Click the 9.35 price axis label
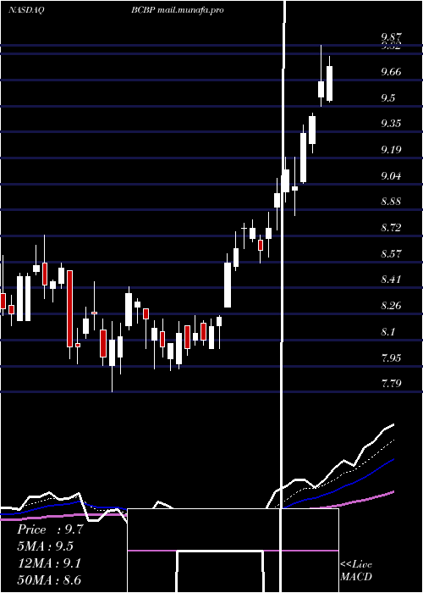The image size is (423, 593). 391,124
